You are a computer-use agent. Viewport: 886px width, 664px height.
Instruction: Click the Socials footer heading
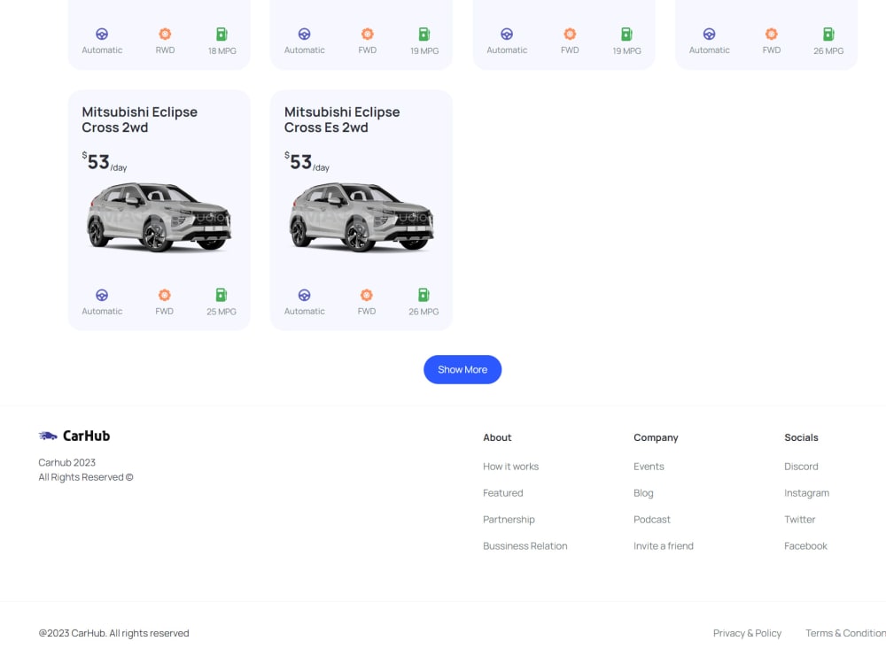[801, 437]
